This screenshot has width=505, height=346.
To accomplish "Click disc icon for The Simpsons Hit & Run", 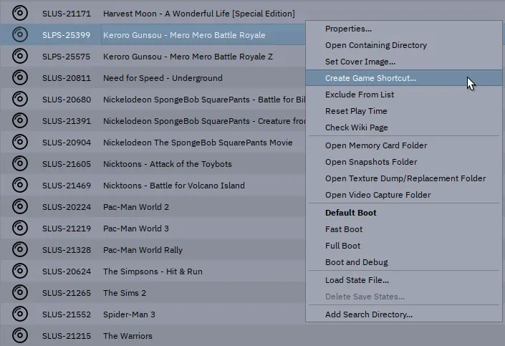I will click(20, 271).
